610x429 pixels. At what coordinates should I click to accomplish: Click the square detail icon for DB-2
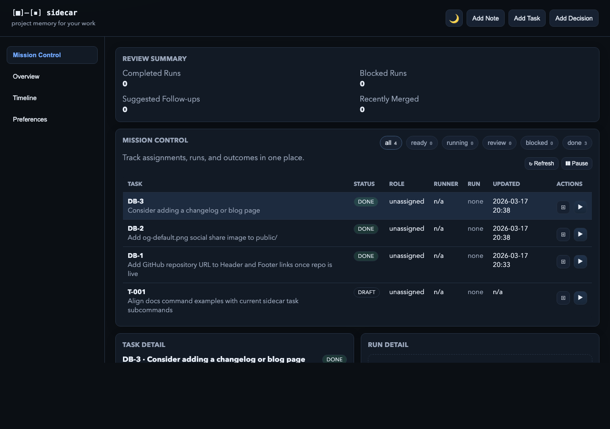coord(563,235)
